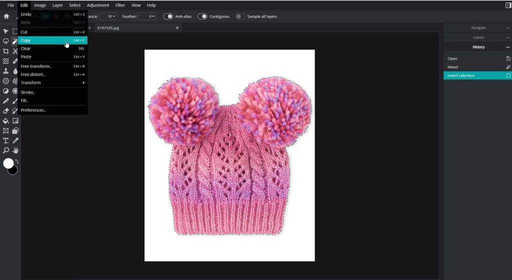Open the Layer menu
The width and height of the screenshot is (512, 280).
(x=57, y=5)
